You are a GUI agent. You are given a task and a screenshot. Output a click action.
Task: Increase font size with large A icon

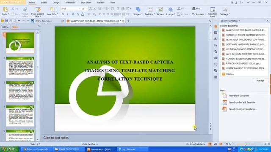(91, 8)
